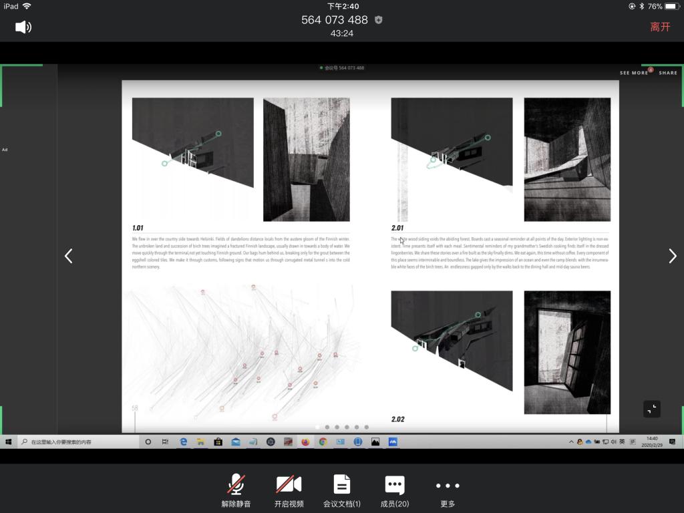Toggle the speaker audio icon
The image size is (684, 513).
pos(23,27)
